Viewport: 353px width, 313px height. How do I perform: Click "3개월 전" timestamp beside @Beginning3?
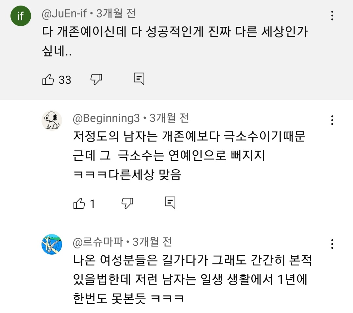[169, 118]
